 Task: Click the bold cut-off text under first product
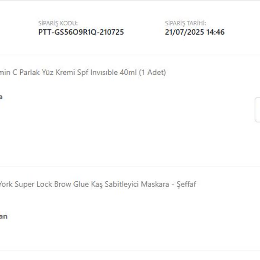click(x=1, y=97)
